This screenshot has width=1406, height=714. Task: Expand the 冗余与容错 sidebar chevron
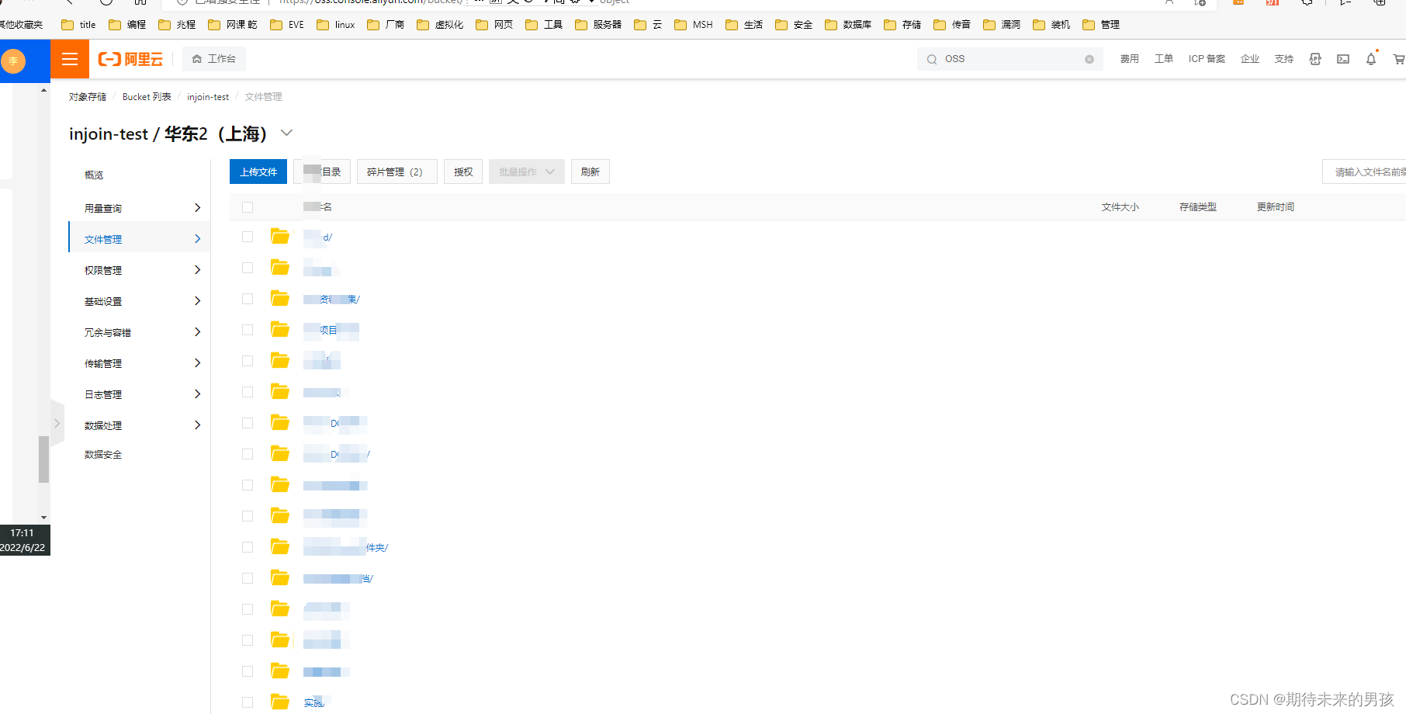click(197, 332)
